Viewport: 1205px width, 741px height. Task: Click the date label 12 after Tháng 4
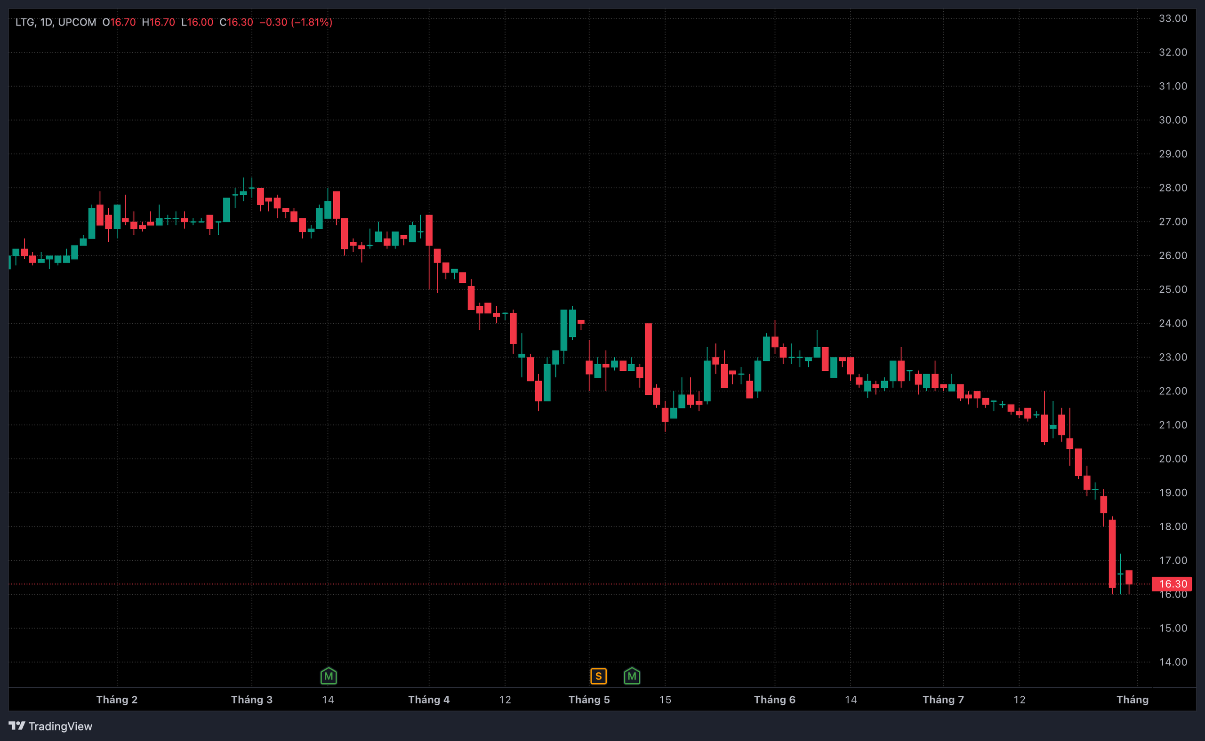coord(505,699)
